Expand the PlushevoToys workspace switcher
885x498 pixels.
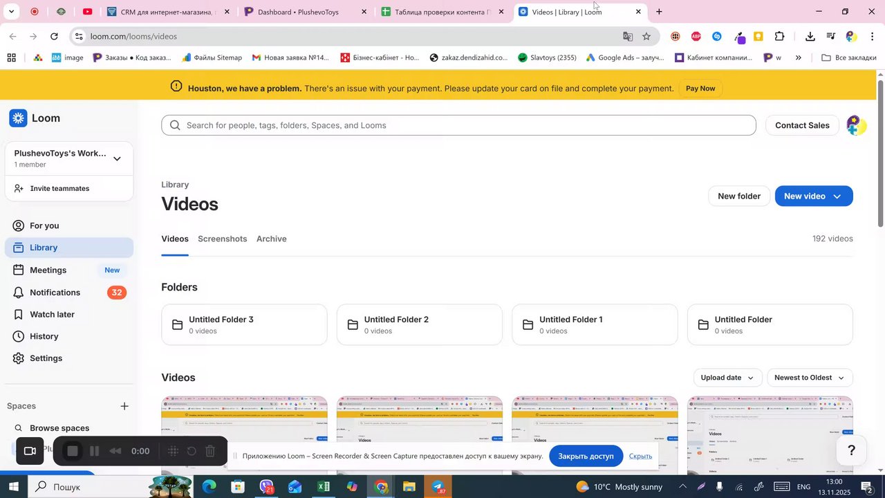click(117, 158)
